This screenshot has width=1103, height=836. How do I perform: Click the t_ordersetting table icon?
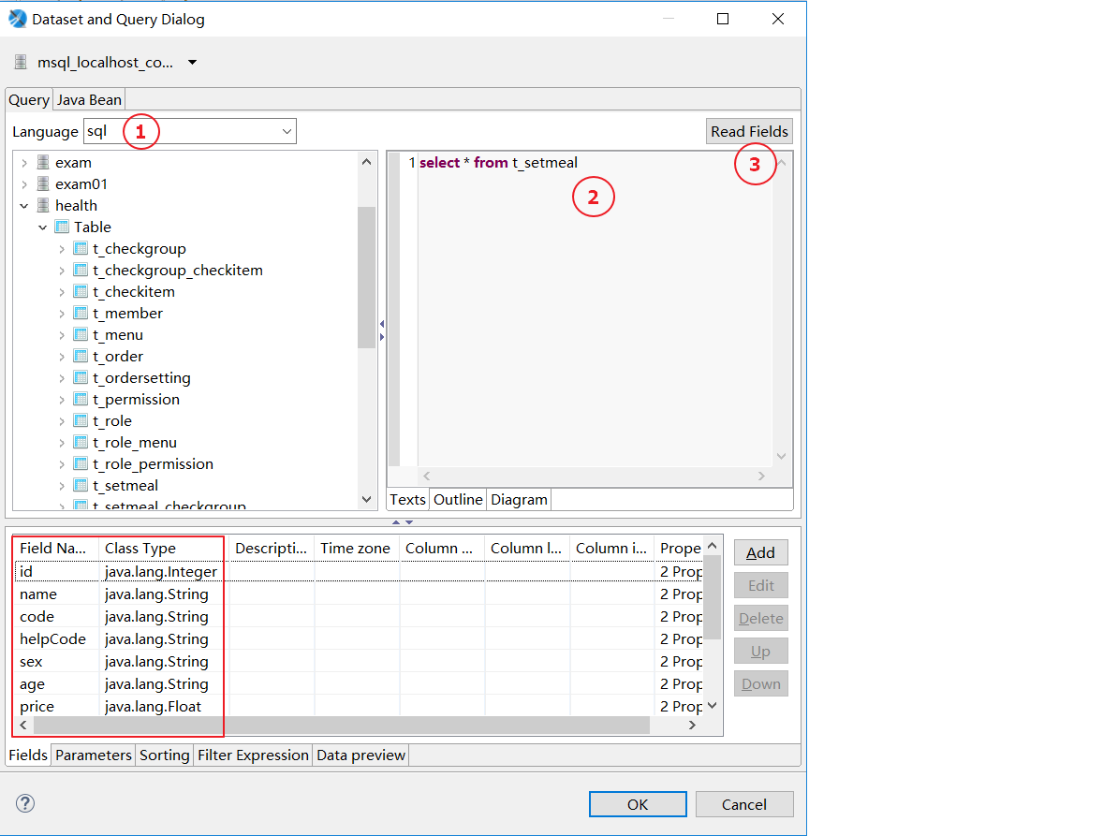(81, 378)
